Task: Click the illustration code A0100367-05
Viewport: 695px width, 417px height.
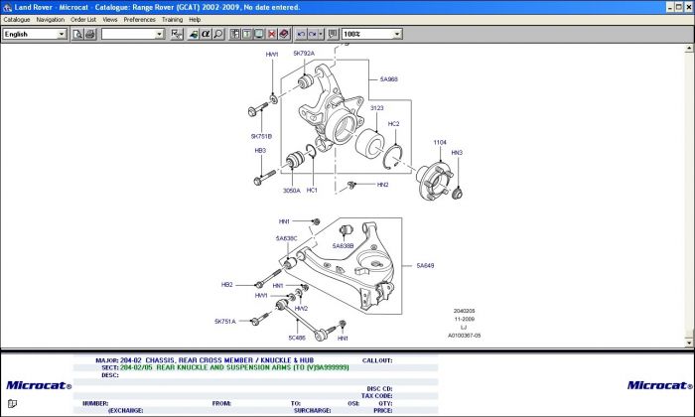Action: click(464, 336)
